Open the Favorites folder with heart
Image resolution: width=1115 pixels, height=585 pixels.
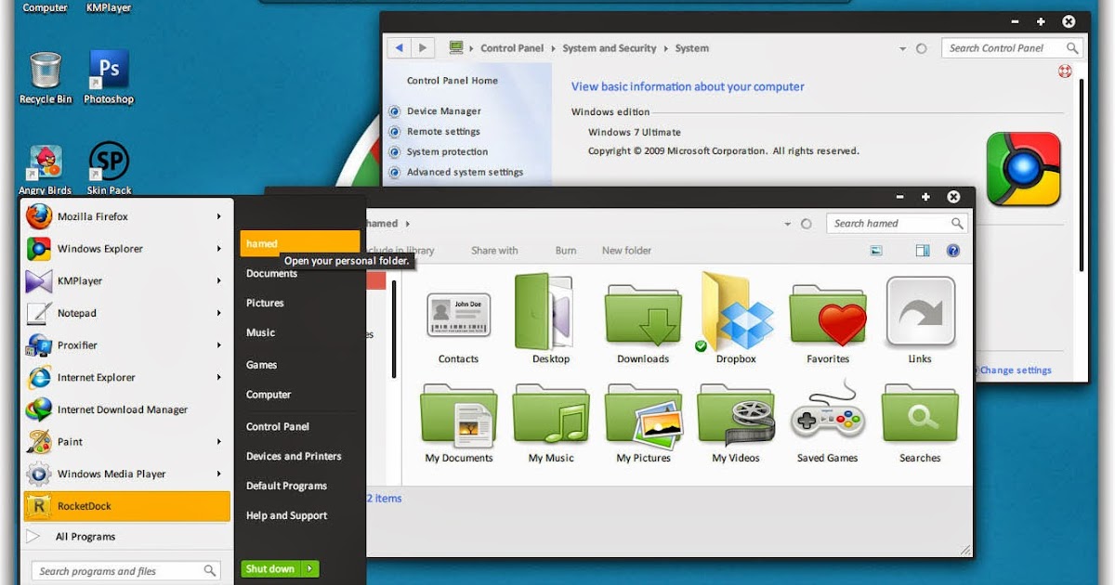[828, 323]
